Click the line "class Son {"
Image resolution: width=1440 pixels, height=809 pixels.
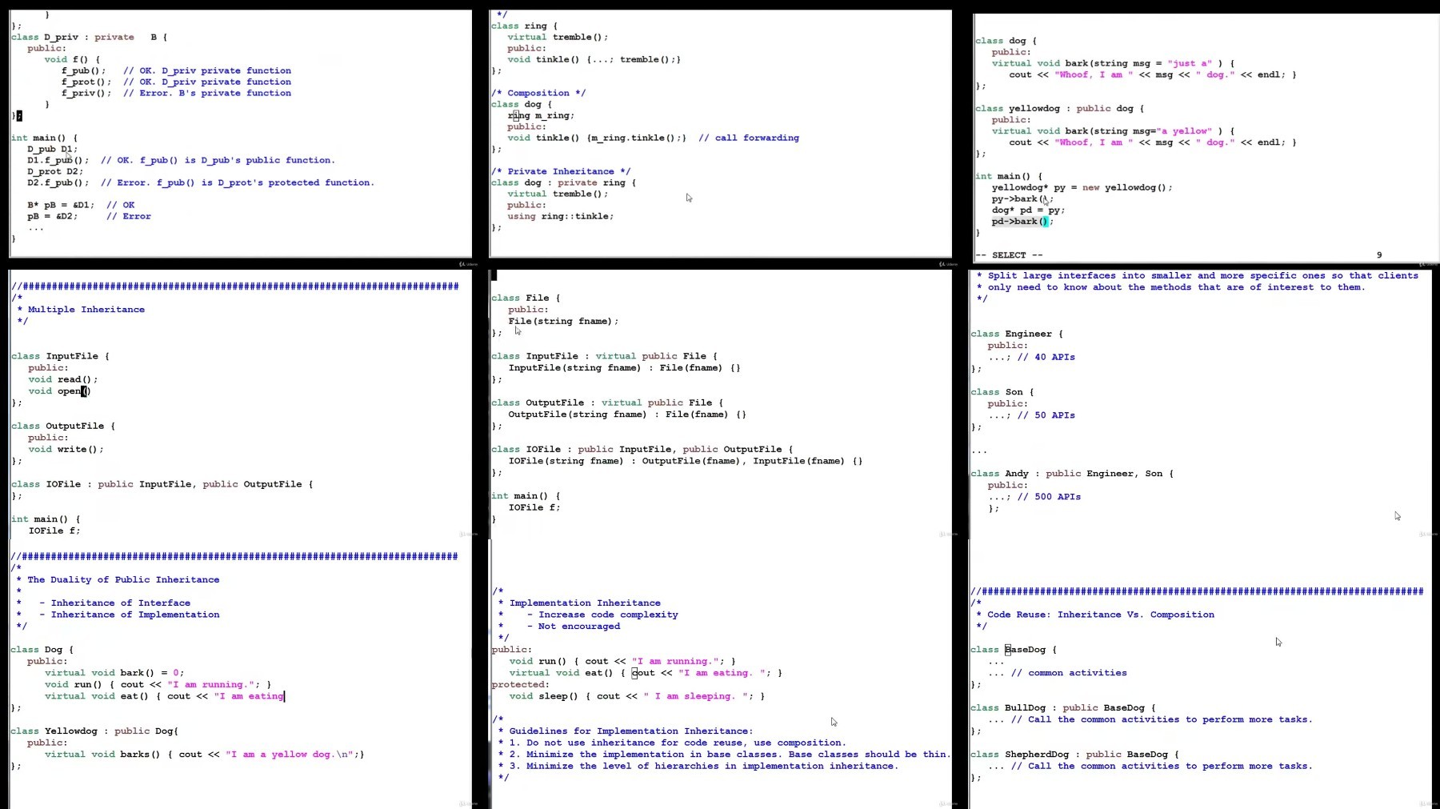coord(1002,392)
